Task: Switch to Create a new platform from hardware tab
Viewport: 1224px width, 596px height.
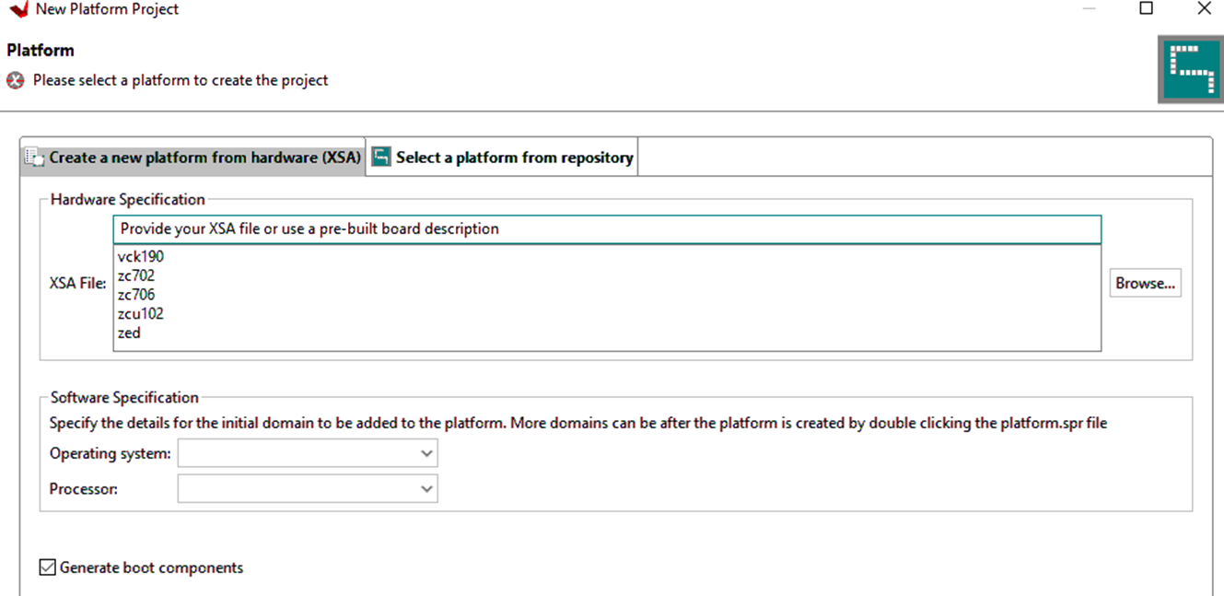Action: click(x=204, y=158)
